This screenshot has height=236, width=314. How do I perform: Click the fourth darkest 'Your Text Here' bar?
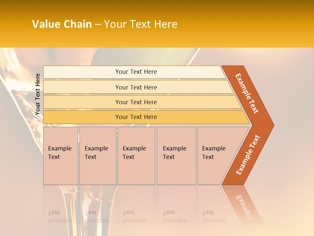pyautogui.click(x=146, y=117)
